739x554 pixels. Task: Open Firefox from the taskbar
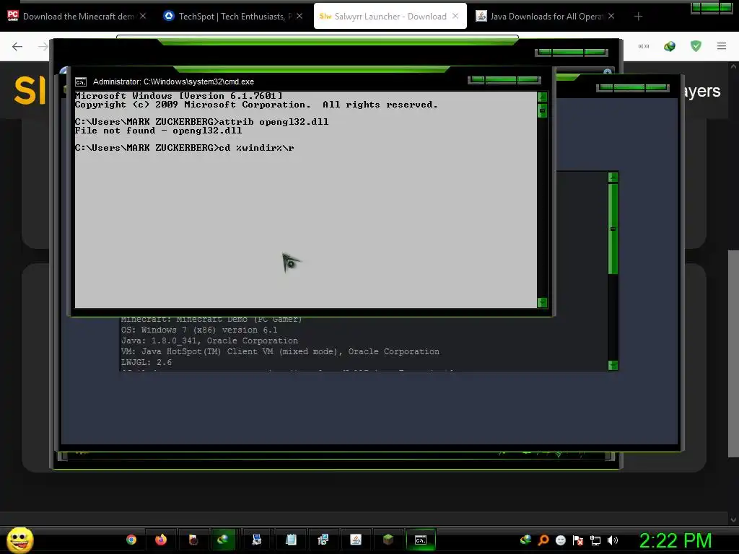coord(161,540)
